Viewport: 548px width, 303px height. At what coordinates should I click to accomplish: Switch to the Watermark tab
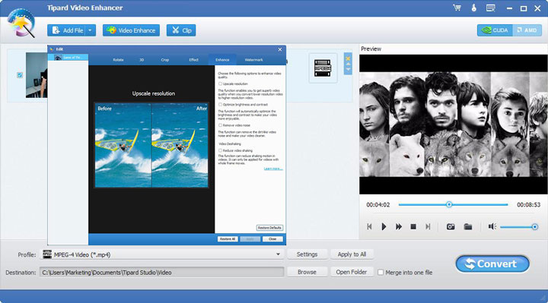[253, 60]
